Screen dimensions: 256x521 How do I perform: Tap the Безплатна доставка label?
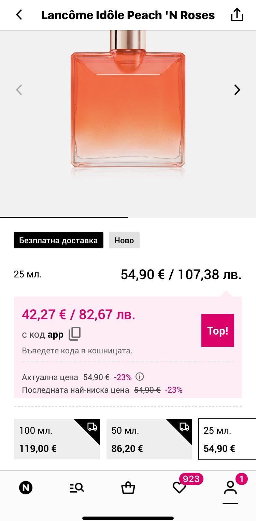(x=58, y=240)
